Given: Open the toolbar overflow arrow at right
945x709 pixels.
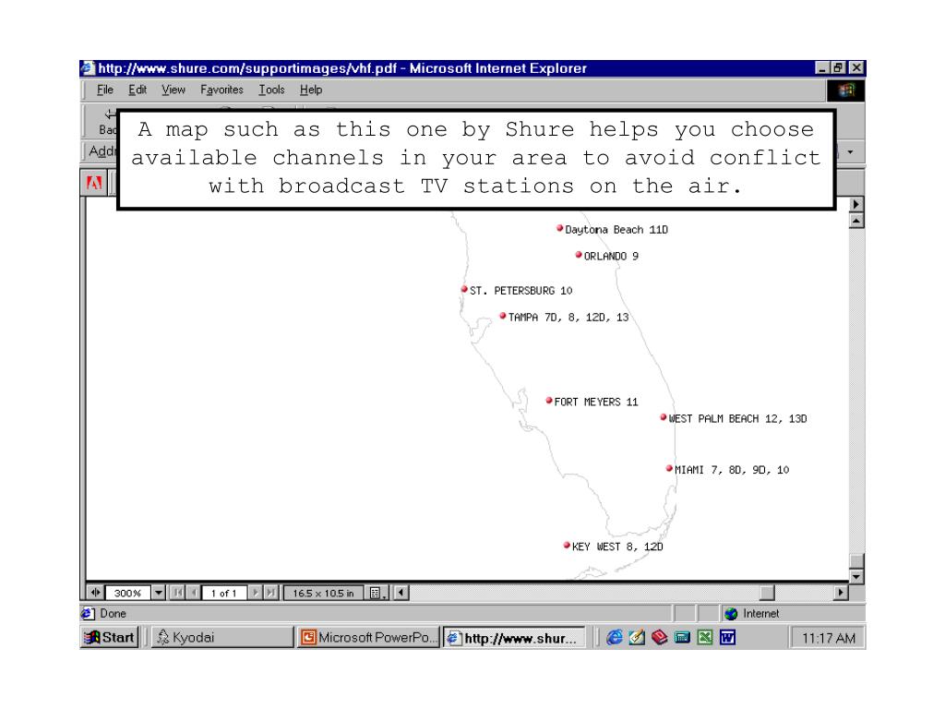Looking at the screenshot, I should tap(850, 152).
